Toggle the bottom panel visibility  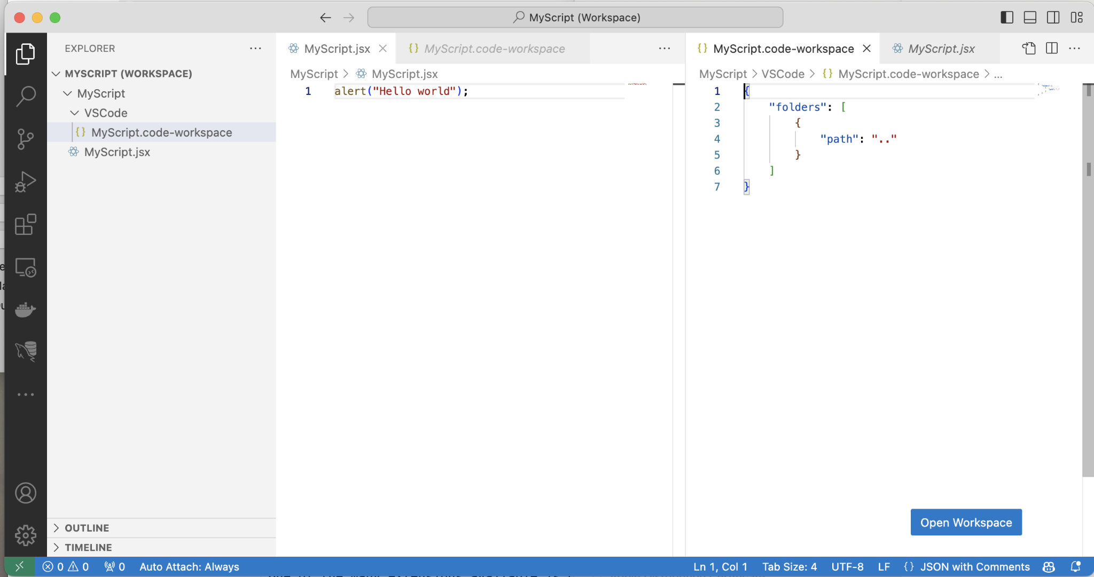pos(1030,18)
